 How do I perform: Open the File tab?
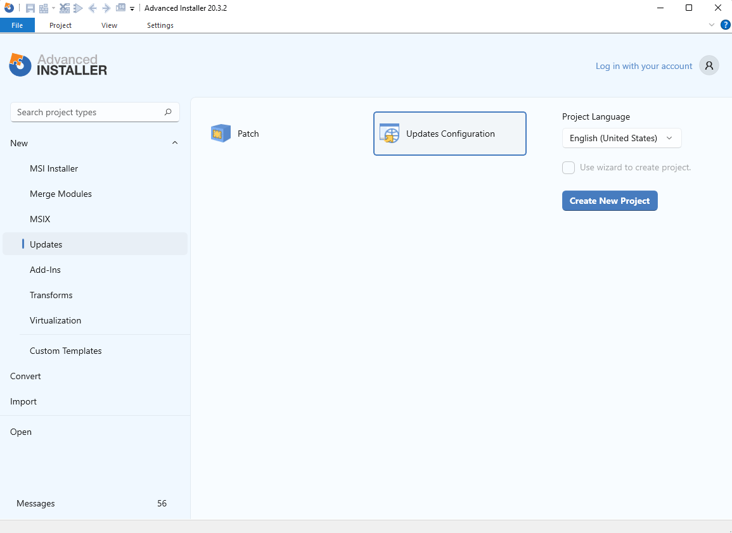tap(17, 25)
